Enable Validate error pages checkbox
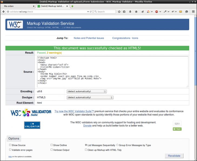 10,150
